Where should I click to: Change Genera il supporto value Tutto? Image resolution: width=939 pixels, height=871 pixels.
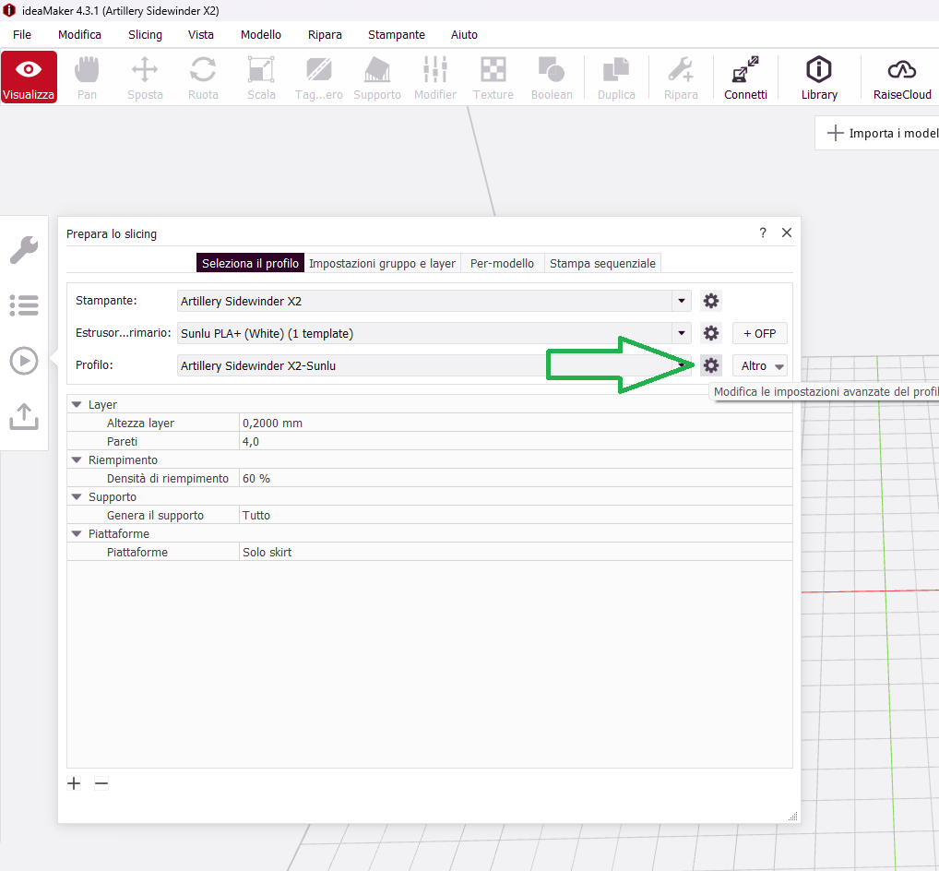point(516,515)
